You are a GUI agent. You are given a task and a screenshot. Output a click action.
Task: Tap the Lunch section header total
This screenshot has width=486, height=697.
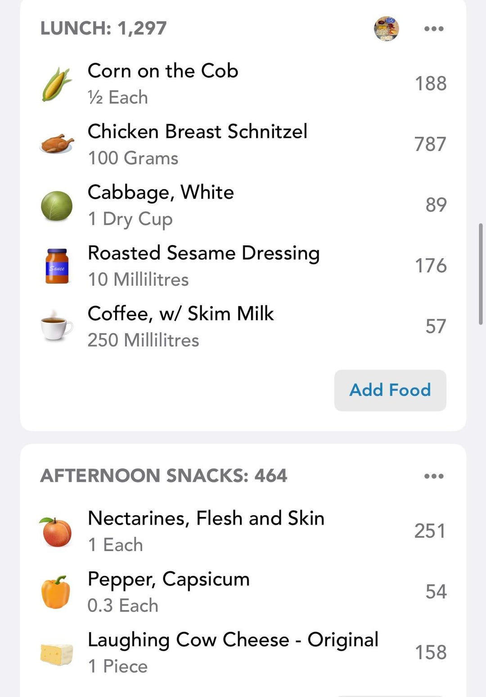point(103,28)
